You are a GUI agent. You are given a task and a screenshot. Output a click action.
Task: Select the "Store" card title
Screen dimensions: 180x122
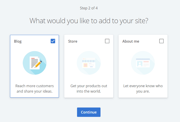pos(73,41)
